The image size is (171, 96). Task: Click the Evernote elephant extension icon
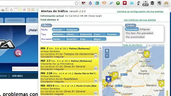point(159,3)
